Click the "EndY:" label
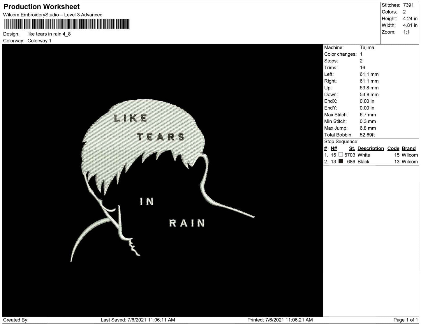This screenshot has height=324, width=421. [x=331, y=108]
